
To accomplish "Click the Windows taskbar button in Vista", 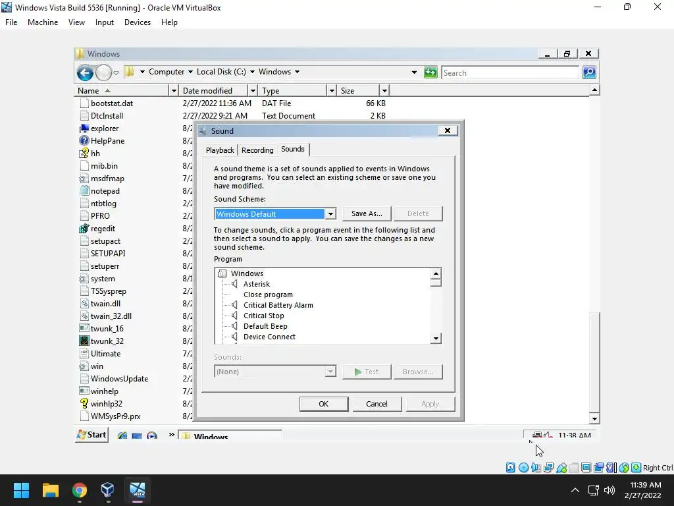I will coord(230,436).
